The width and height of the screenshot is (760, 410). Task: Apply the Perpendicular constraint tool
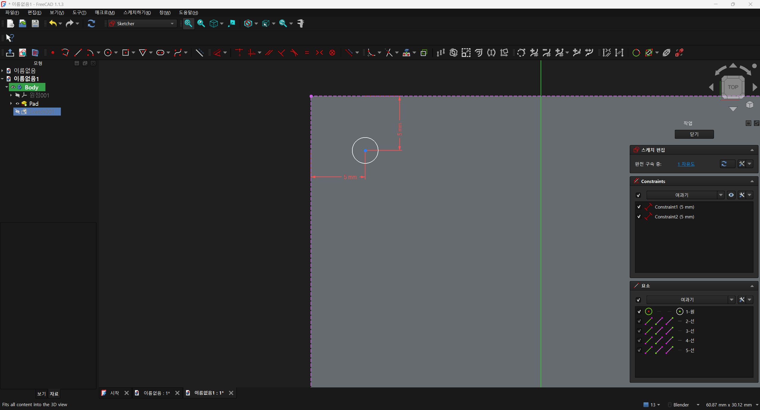281,53
